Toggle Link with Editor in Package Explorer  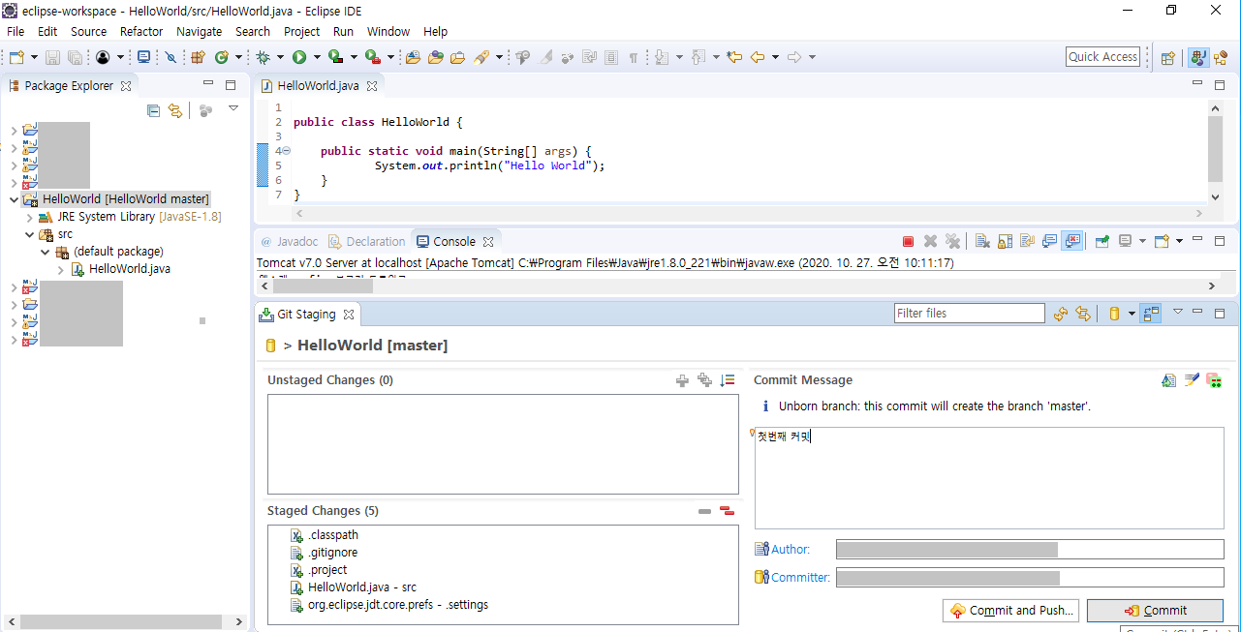pyautogui.click(x=175, y=110)
